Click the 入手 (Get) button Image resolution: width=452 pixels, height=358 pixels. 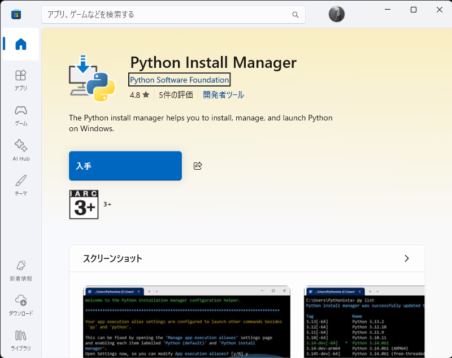pos(125,166)
